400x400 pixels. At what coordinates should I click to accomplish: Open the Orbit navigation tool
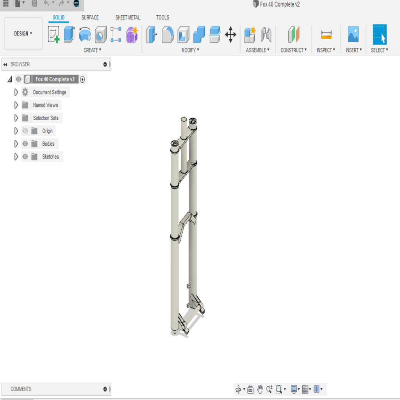tap(238, 389)
